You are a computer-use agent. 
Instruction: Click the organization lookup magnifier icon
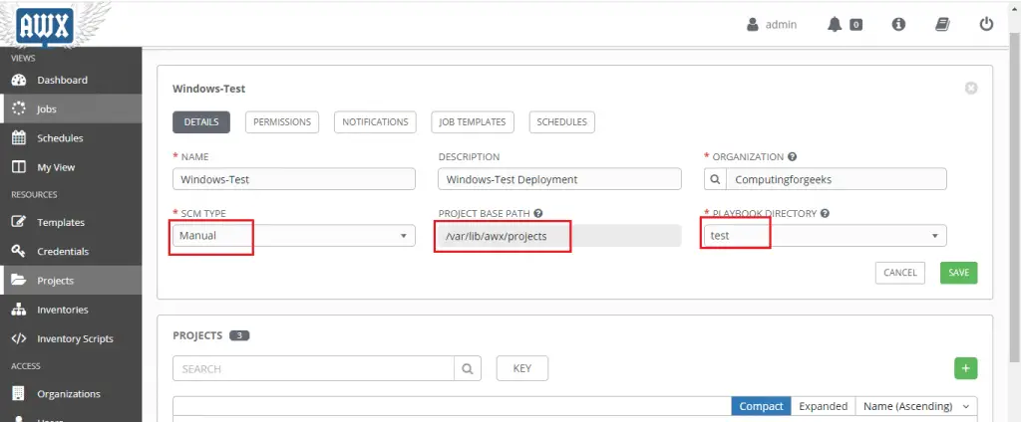pyautogui.click(x=716, y=179)
